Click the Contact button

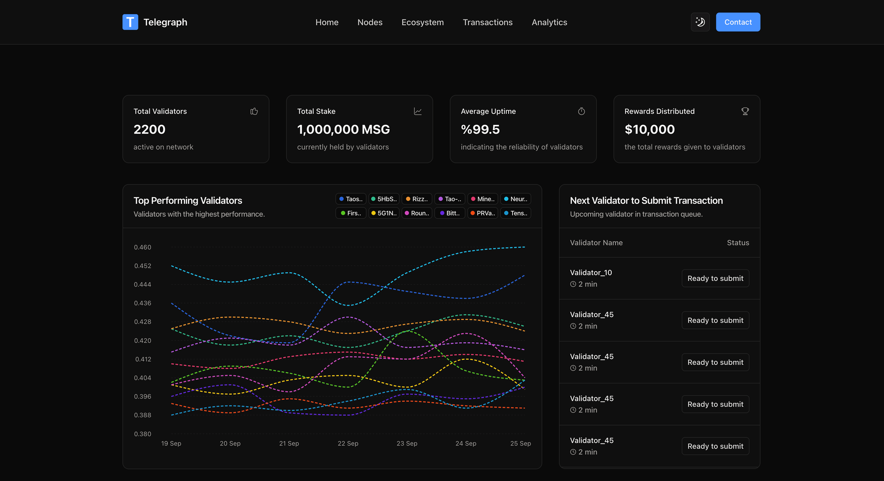738,22
